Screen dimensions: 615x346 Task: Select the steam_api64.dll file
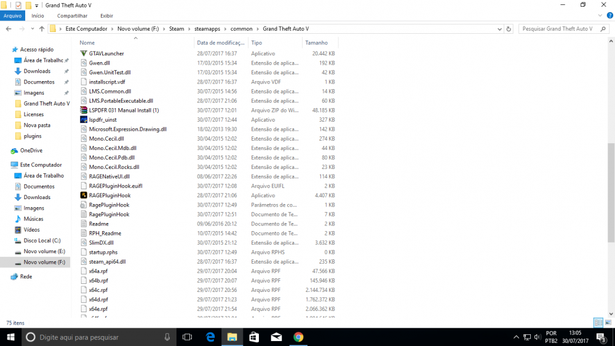coord(107,261)
